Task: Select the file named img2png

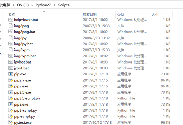Action: point(21,26)
